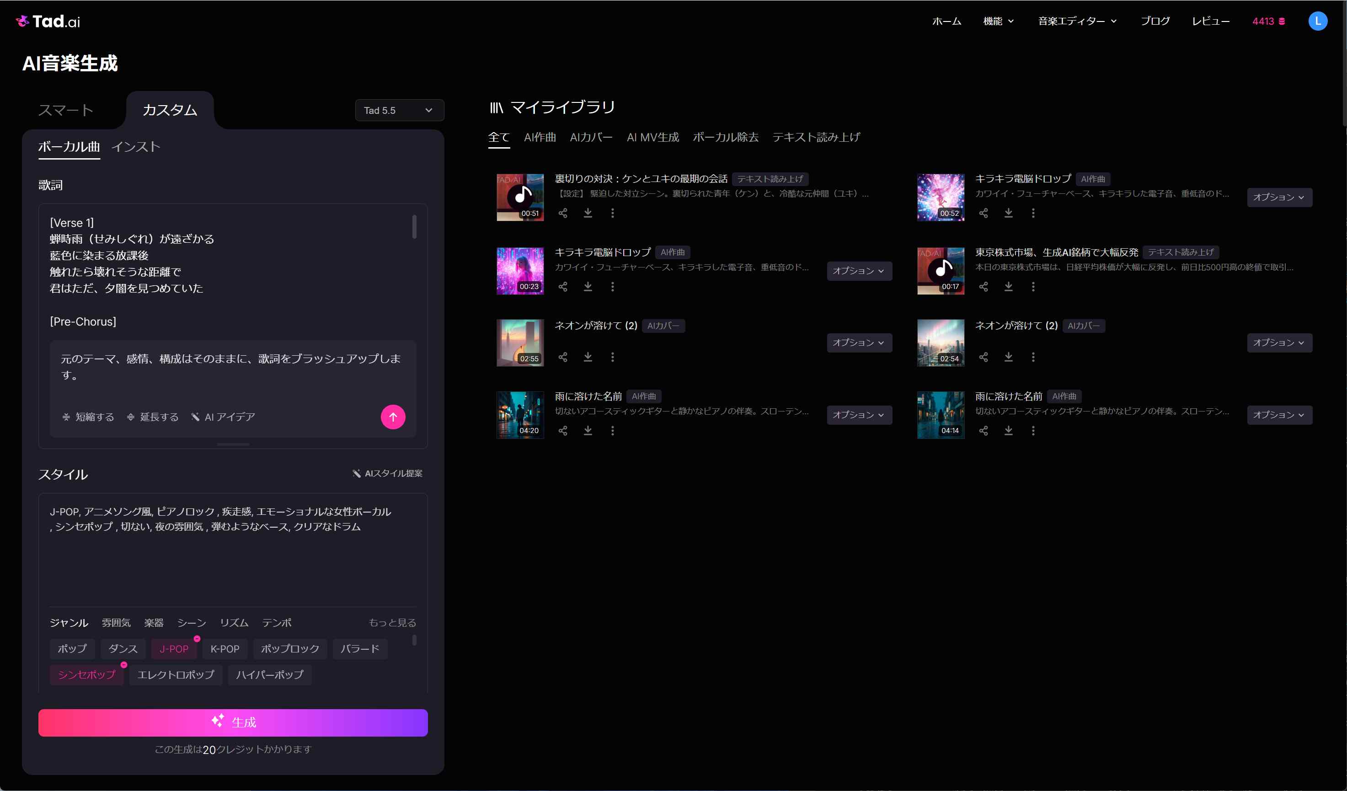Filter library by AI作曲 tab
Screen dimensions: 1347x791
(540, 137)
